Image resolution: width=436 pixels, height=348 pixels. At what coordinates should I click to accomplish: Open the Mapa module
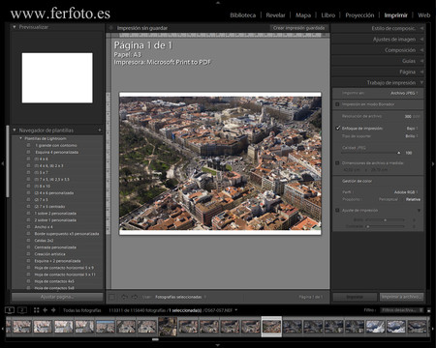[303, 15]
